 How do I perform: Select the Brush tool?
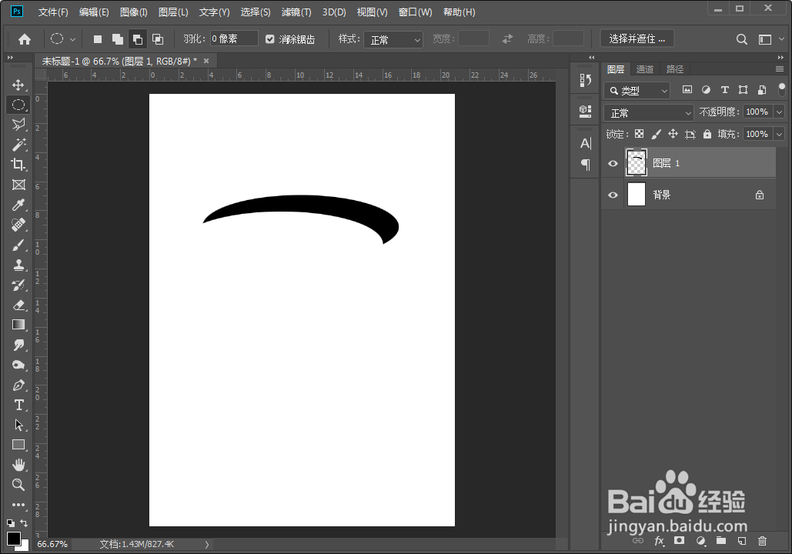tap(18, 245)
